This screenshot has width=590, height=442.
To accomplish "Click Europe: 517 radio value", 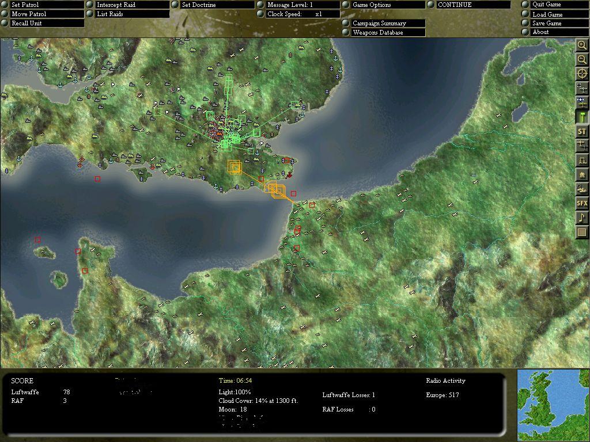I will coord(442,395).
